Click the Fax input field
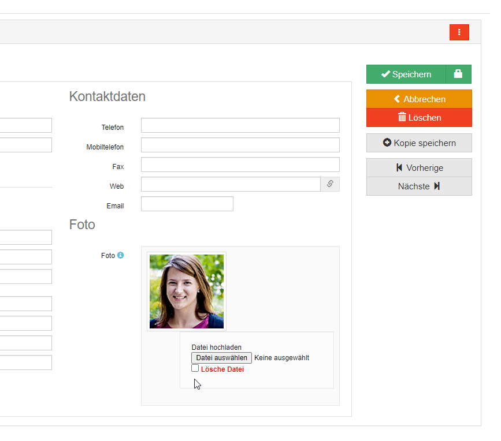Screen dimensions: 501x441 [x=240, y=165]
